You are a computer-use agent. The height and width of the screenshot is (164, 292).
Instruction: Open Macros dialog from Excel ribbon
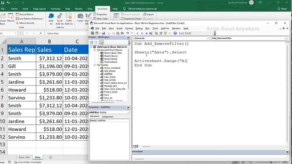point(10,18)
